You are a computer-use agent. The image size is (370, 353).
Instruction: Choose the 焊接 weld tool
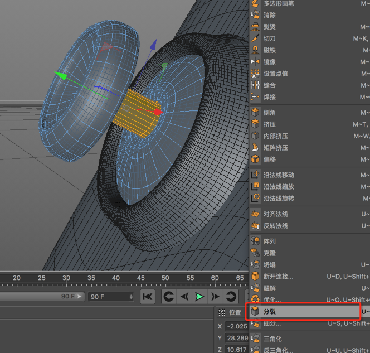(310, 97)
